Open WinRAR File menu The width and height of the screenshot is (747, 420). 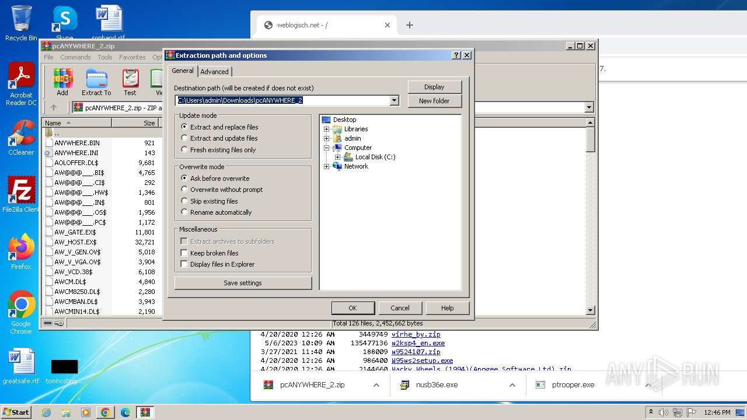(x=48, y=57)
